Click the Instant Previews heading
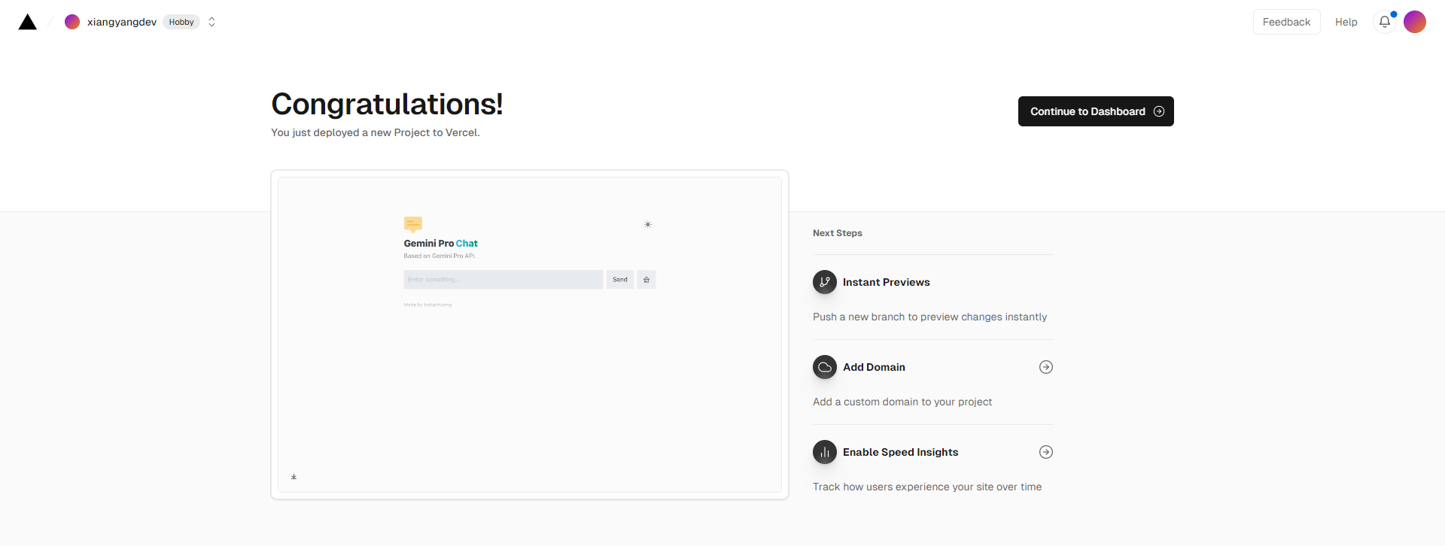Screen dimensions: 1445x546 tap(886, 282)
